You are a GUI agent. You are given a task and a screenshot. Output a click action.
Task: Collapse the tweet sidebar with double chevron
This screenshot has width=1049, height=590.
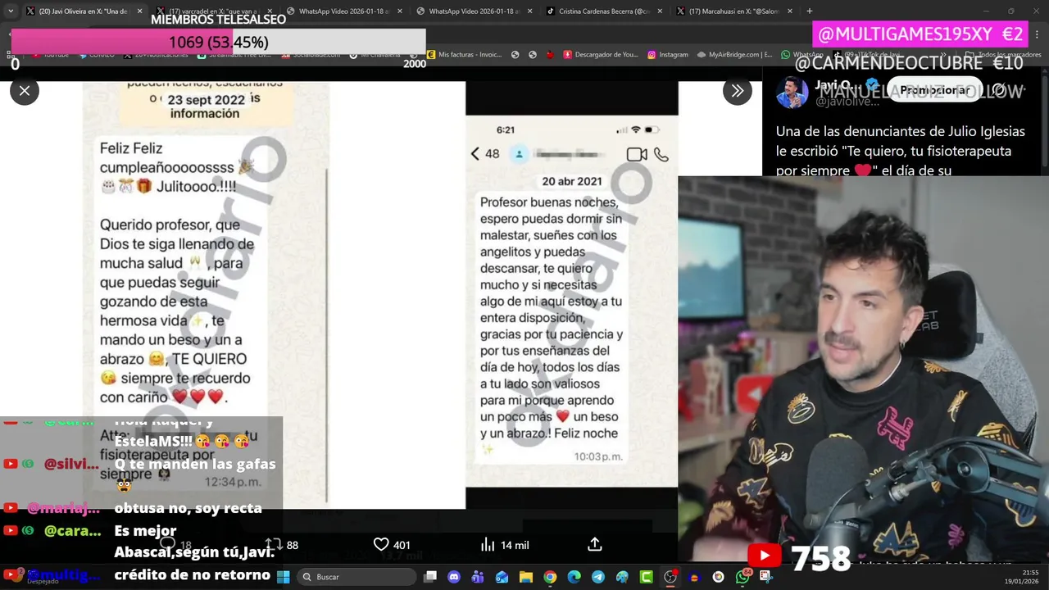coord(738,91)
